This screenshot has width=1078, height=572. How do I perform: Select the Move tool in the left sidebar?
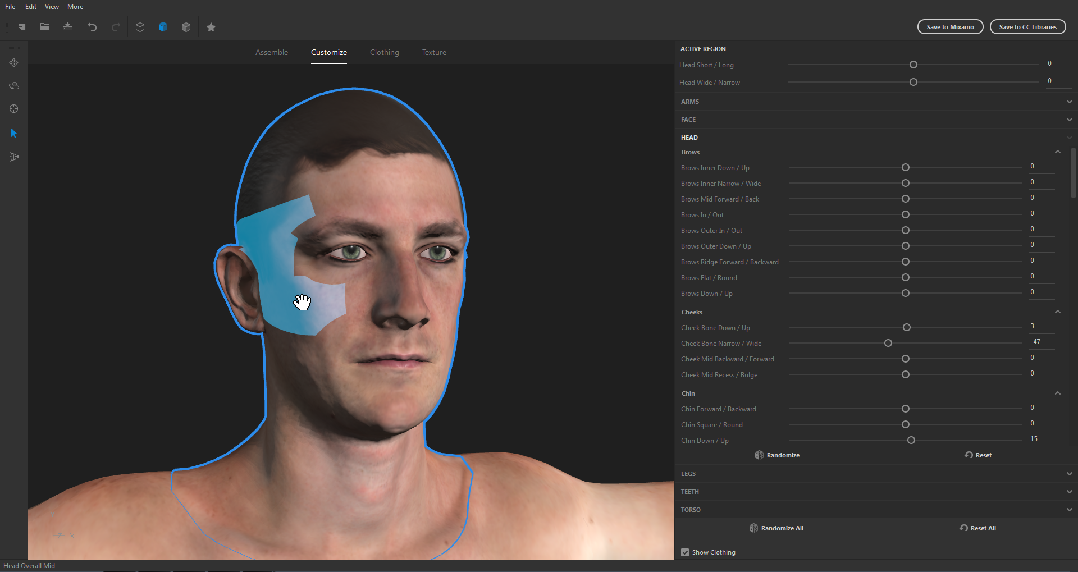[x=13, y=63]
